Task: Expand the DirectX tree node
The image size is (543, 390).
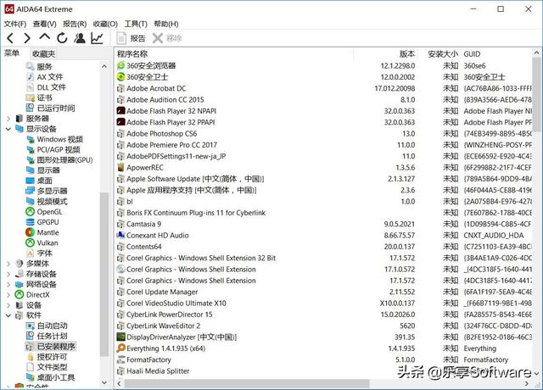Action: [x=8, y=295]
